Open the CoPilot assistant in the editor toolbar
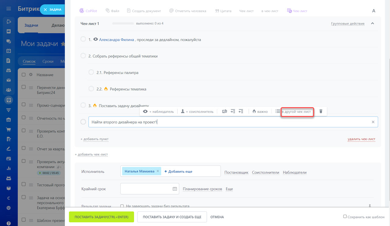 88,11
